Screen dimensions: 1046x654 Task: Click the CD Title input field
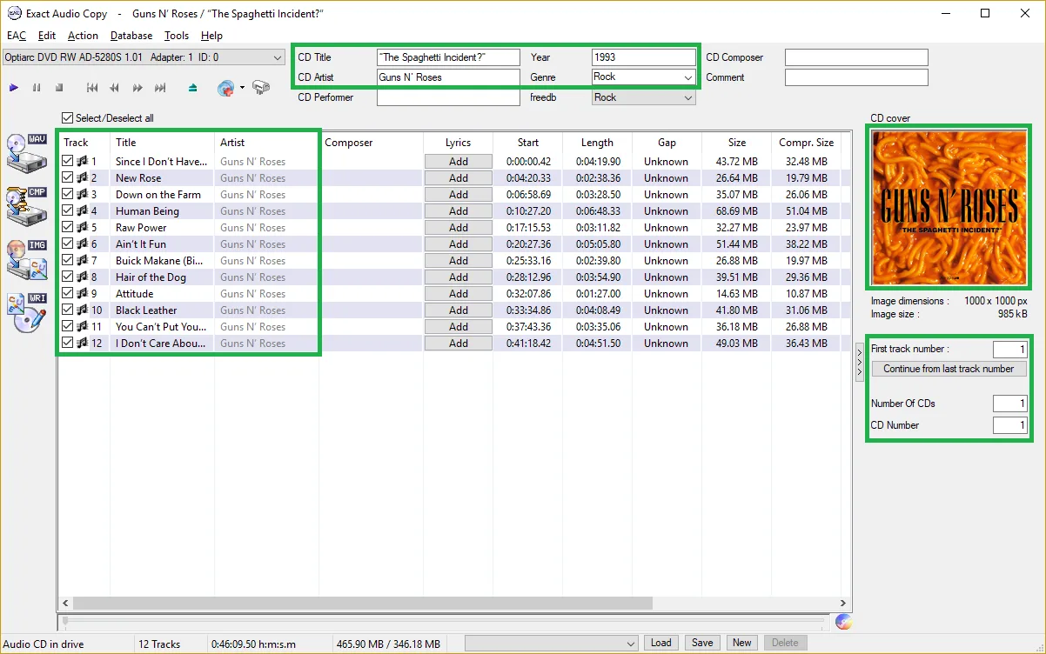point(448,57)
